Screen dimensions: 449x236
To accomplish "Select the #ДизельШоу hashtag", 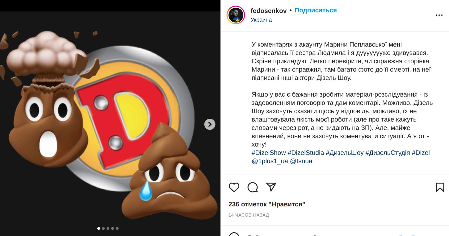I will (x=345, y=153).
